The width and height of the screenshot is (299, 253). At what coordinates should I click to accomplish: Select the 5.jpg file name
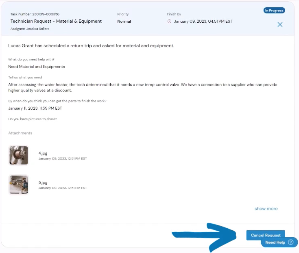coord(43,183)
